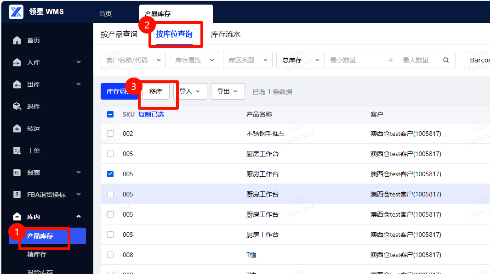The width and height of the screenshot is (490, 274).
Task: Uncheck the selected 005 厨房工作台 row checkbox
Action: click(x=110, y=174)
